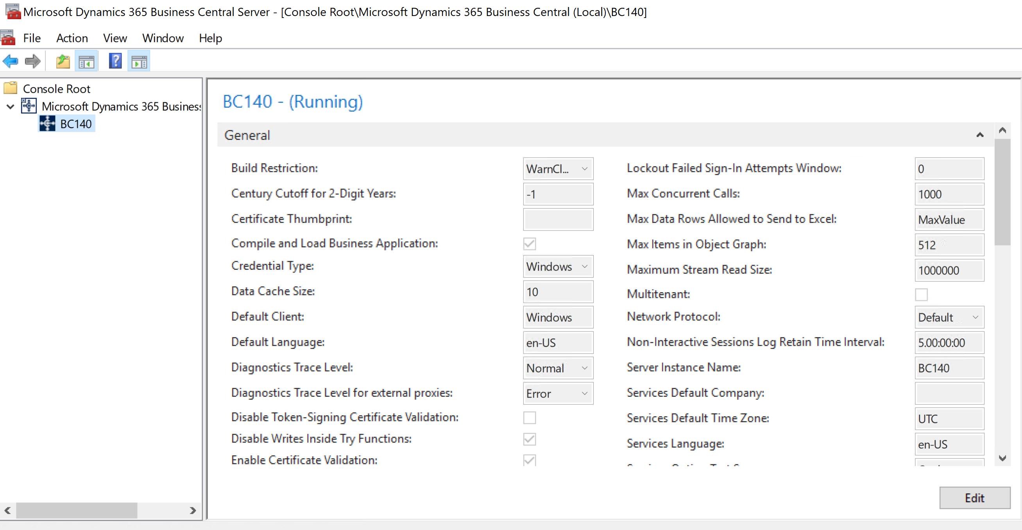Click the Console Root folder icon
1022x530 pixels.
(x=11, y=88)
